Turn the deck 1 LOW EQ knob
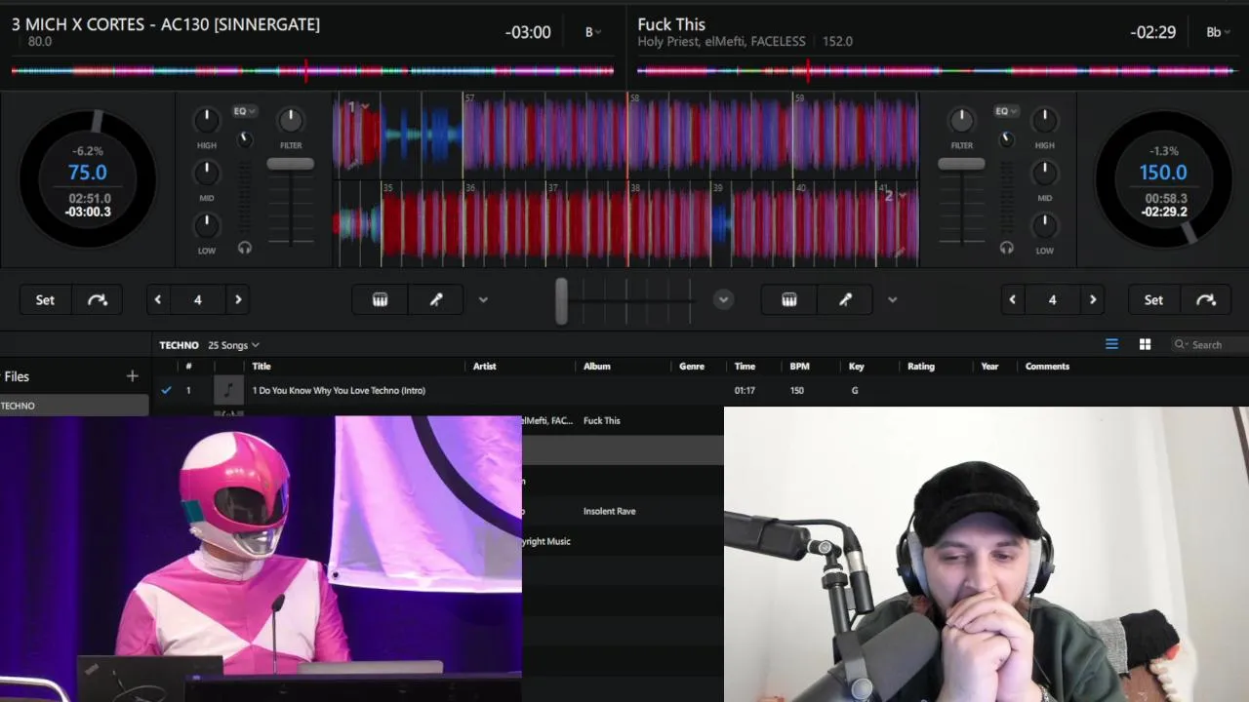Image resolution: width=1249 pixels, height=702 pixels. 207,226
